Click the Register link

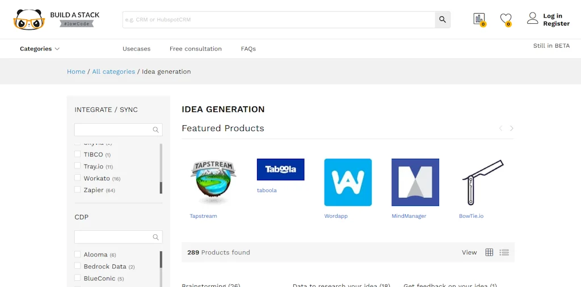556,24
